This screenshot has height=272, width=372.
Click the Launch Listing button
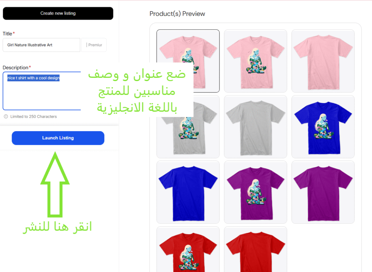58,138
